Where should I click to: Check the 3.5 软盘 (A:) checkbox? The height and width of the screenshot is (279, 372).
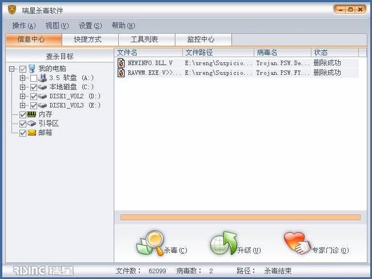tap(34, 78)
